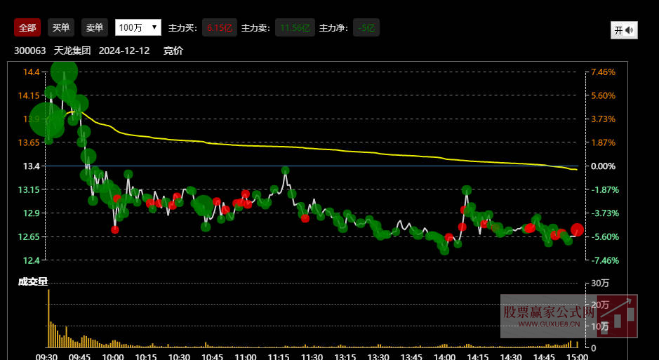
Task: Click the 主力买 6.15亿 value box
Action: tap(220, 27)
